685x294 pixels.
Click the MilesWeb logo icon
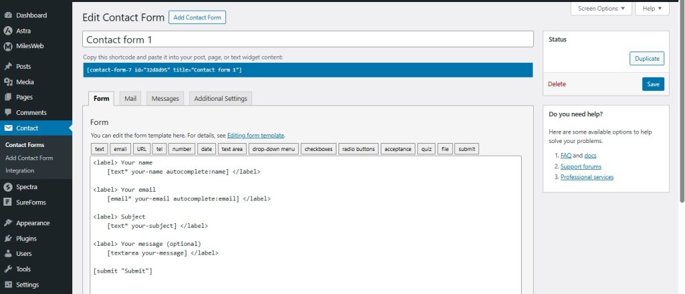coord(8,46)
